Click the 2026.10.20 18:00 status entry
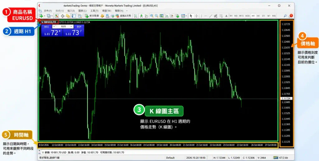319x161 pixels. pyautogui.click(x=196, y=158)
